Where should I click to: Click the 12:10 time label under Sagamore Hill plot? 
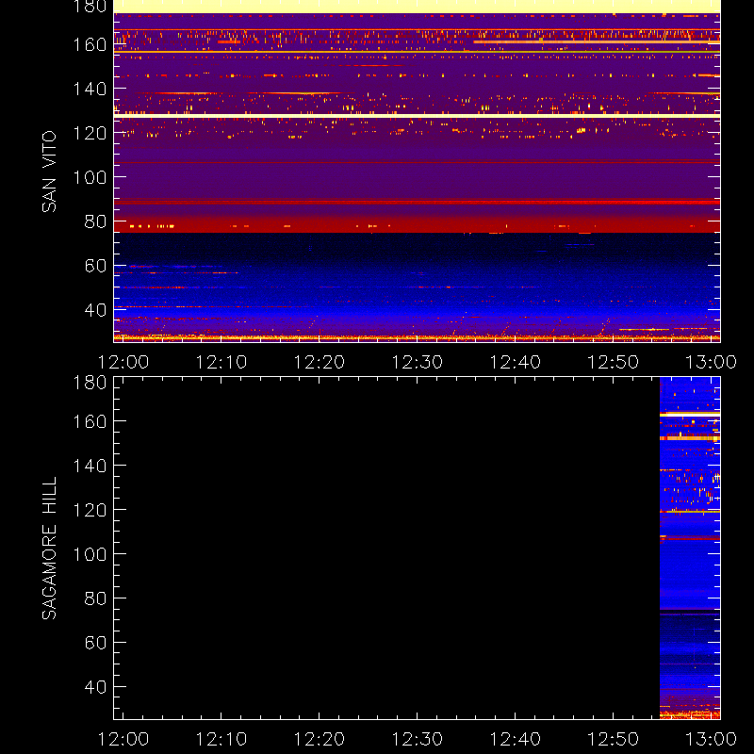221,739
